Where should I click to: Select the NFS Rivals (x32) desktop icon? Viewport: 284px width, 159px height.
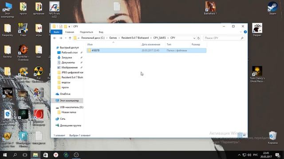click(x=54, y=10)
